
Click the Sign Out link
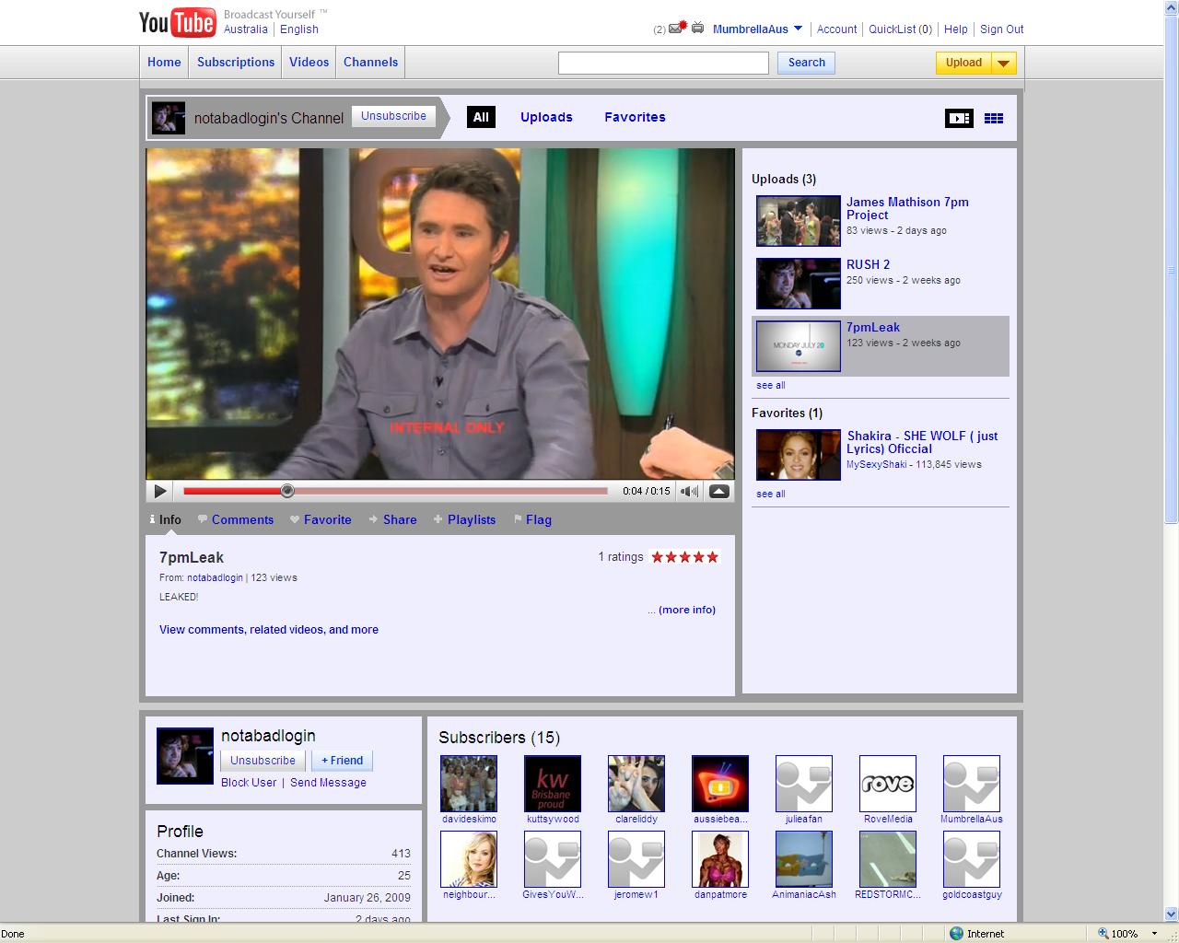click(x=1001, y=29)
